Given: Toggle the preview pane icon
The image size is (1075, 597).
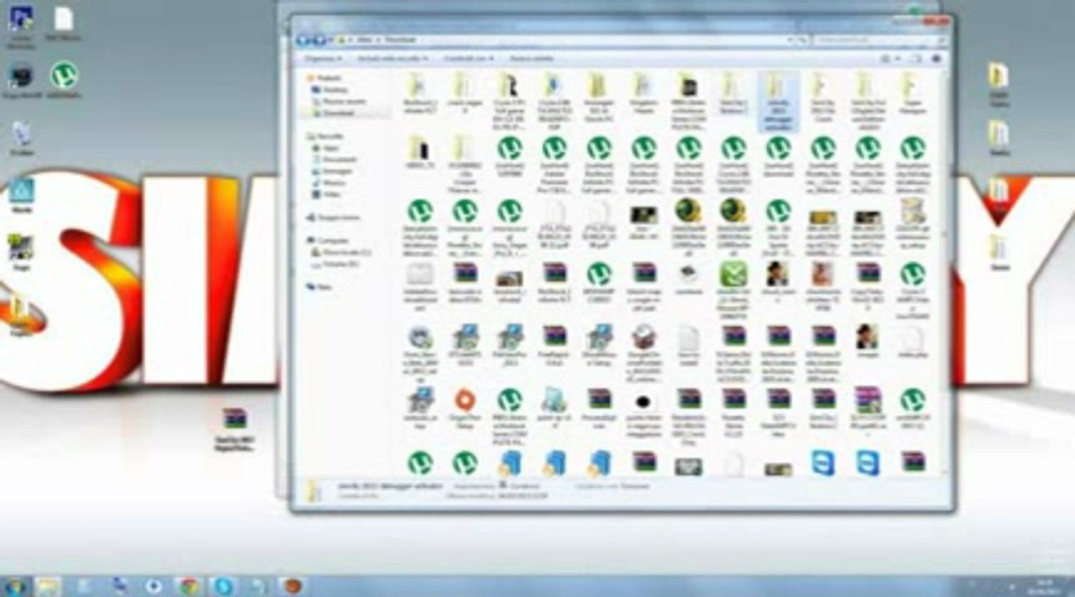Looking at the screenshot, I should pos(918,59).
